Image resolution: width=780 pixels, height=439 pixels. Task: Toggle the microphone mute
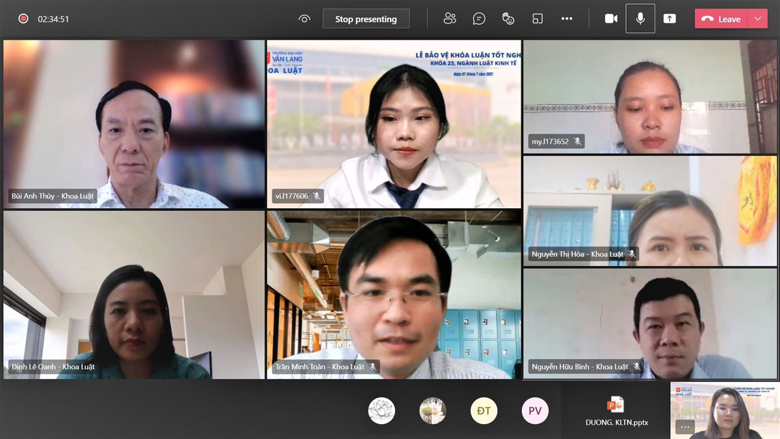[640, 19]
